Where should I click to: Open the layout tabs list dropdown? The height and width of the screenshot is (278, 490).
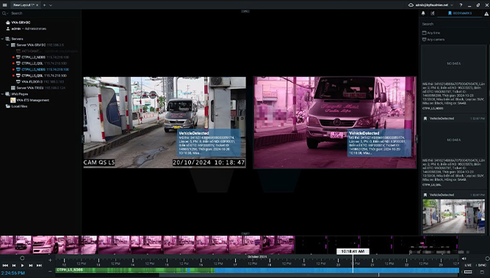(51, 5)
